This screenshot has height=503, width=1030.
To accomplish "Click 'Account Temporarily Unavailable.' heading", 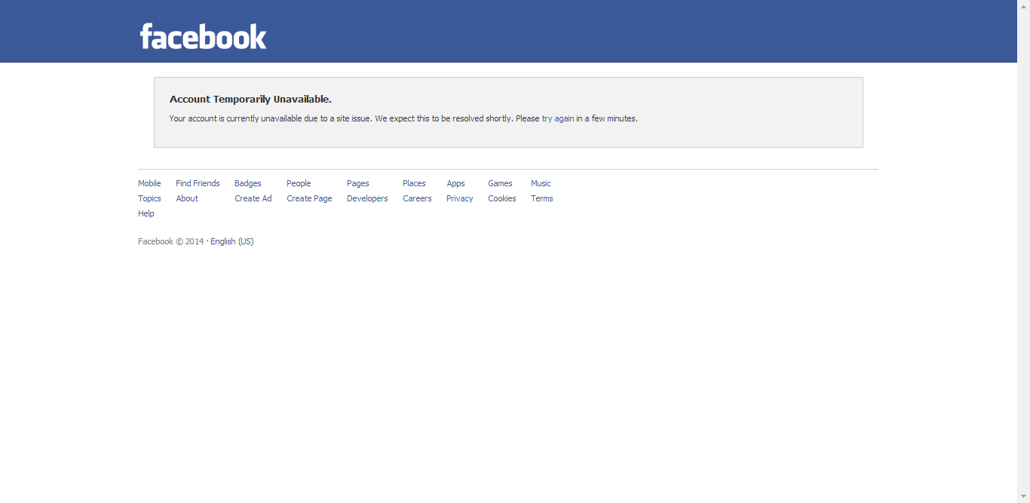I will [x=250, y=99].
